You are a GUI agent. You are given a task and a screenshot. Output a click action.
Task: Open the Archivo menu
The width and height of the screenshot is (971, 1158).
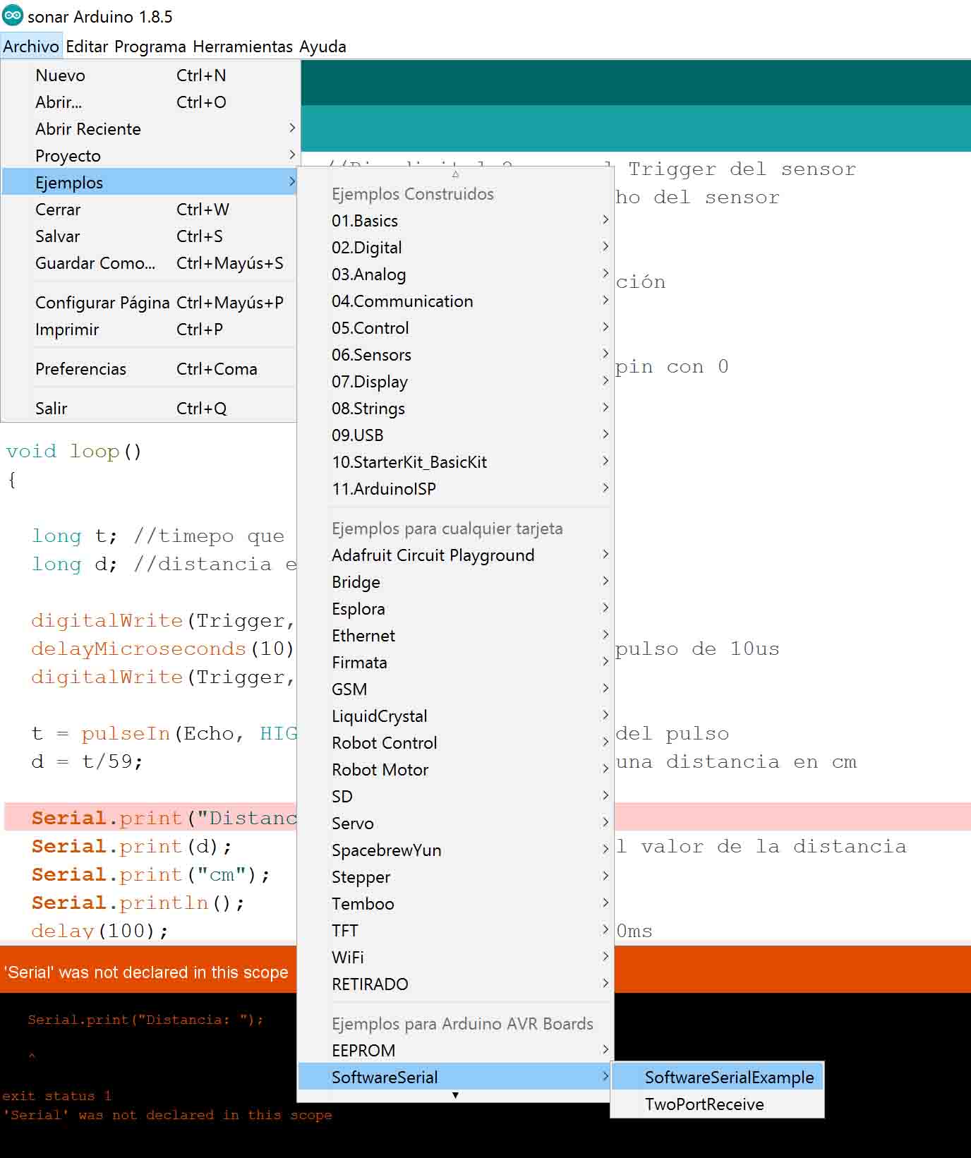[x=31, y=47]
